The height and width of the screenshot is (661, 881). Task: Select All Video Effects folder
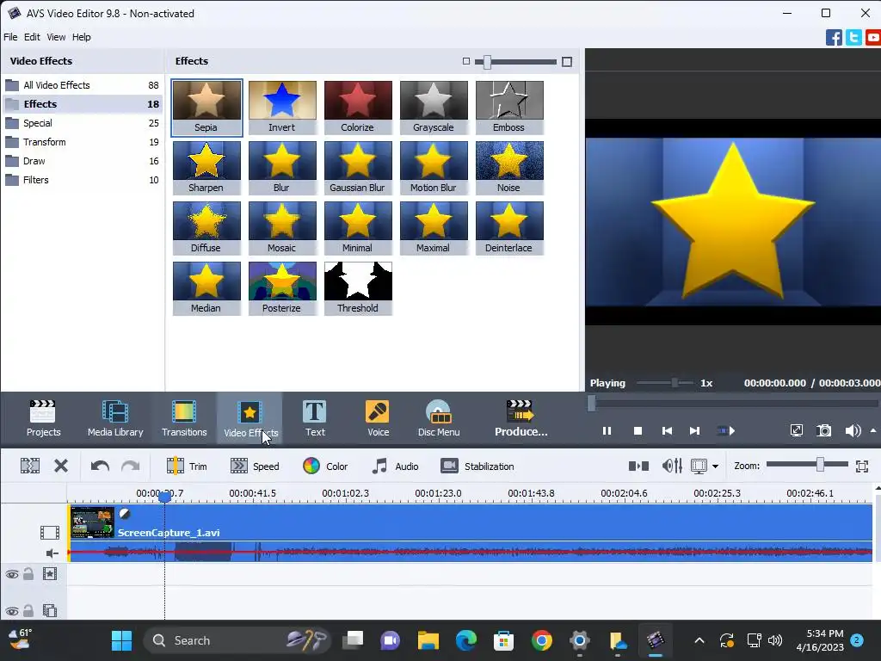point(82,85)
